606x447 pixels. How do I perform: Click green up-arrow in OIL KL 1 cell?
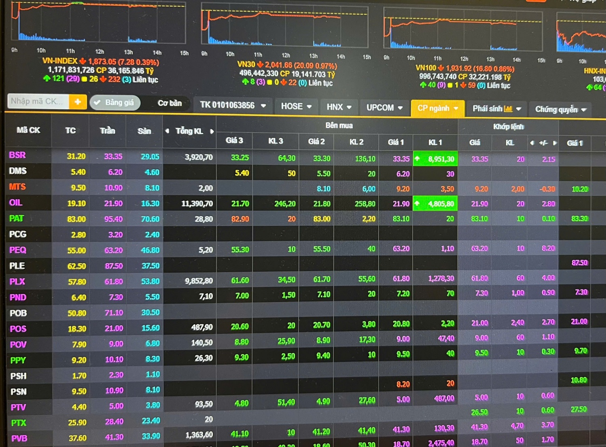[x=417, y=204]
